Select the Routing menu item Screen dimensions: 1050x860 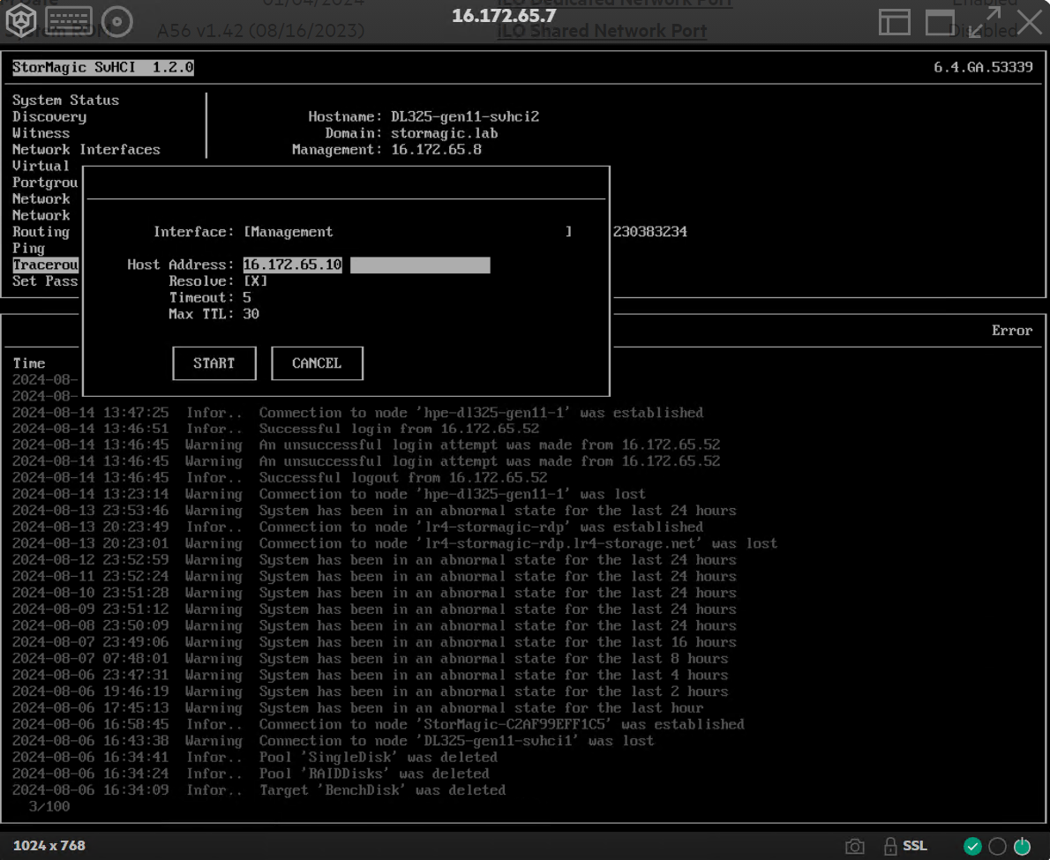41,232
